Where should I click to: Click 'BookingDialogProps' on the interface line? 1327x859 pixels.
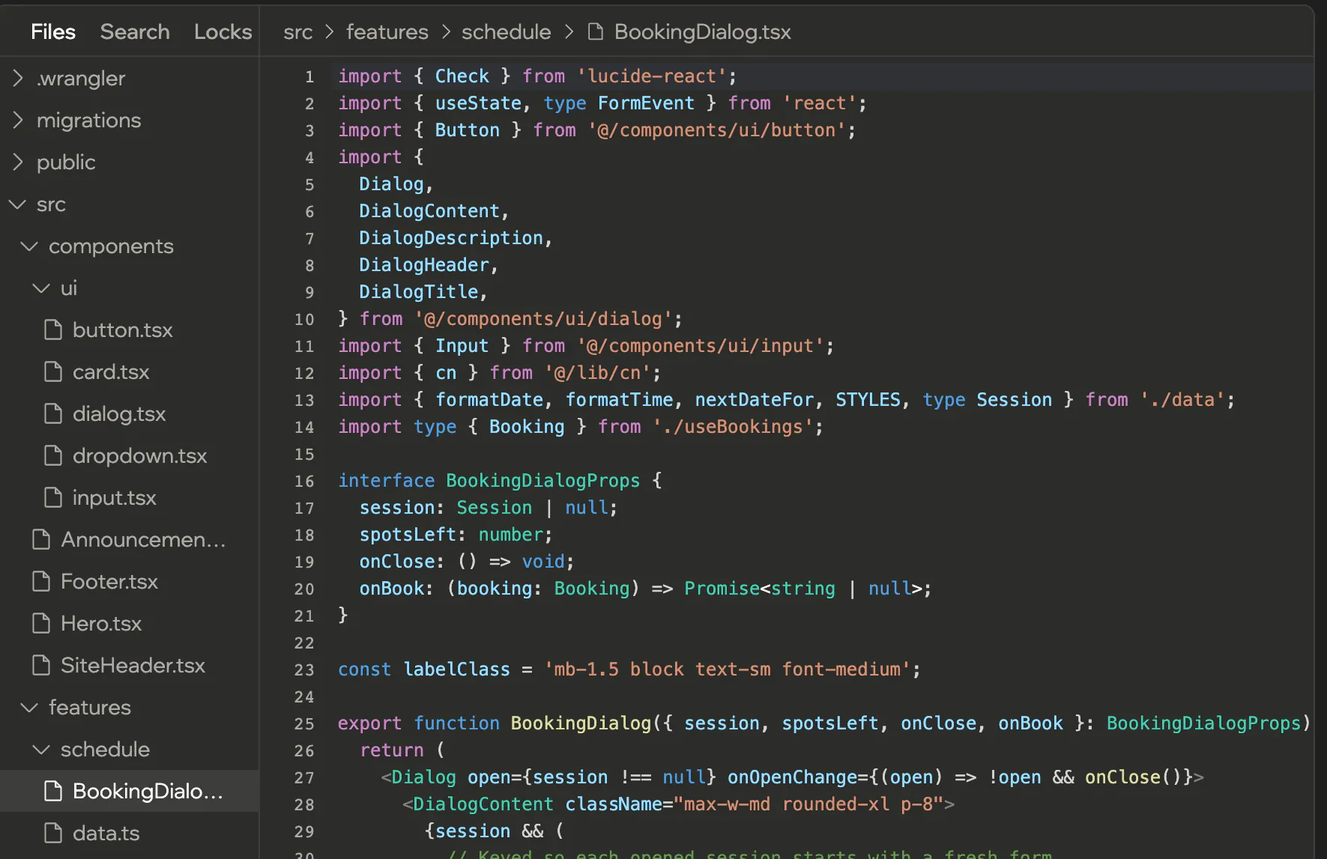pos(543,480)
